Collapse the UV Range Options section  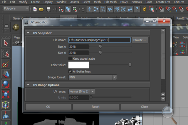click(x=28, y=85)
